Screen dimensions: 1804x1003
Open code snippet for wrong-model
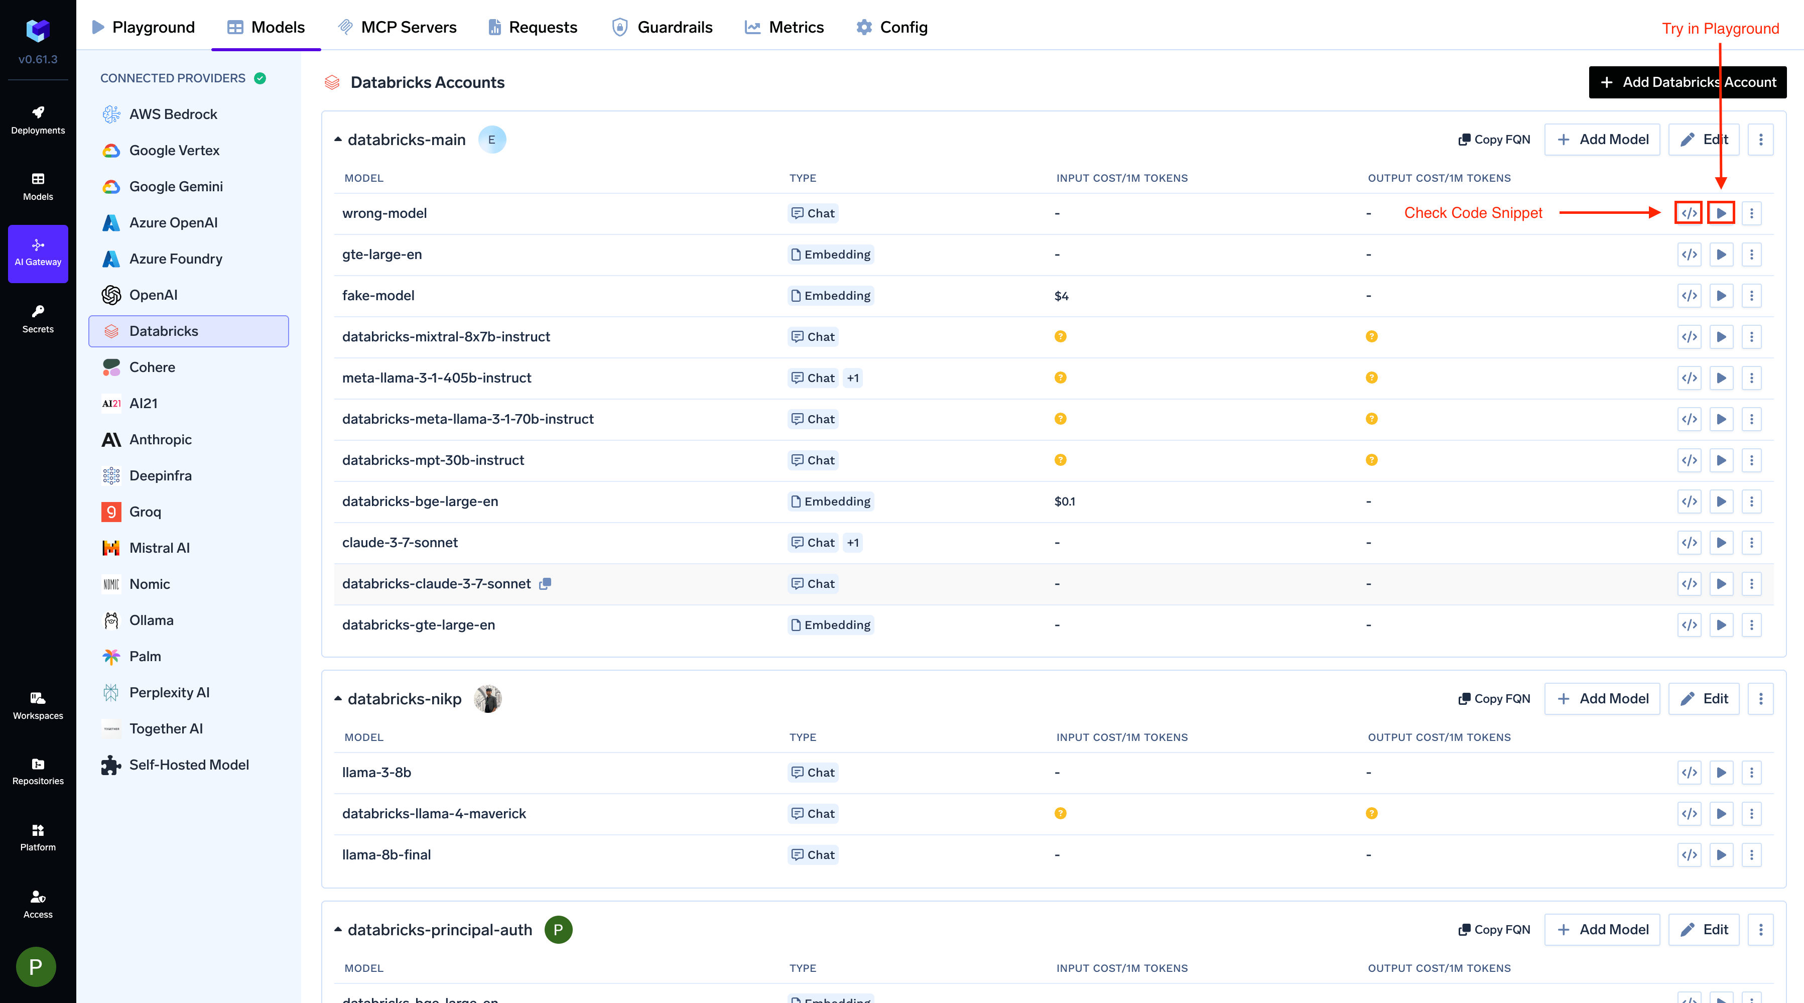pos(1689,213)
